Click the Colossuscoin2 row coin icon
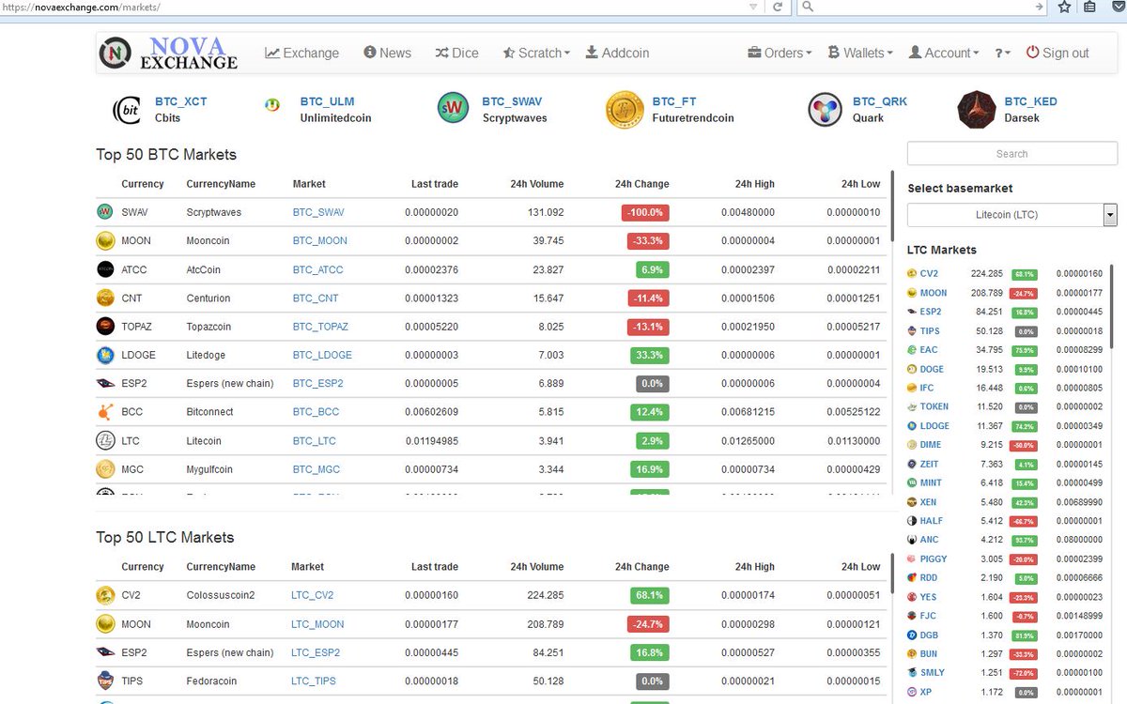This screenshot has width=1127, height=704. [x=105, y=595]
